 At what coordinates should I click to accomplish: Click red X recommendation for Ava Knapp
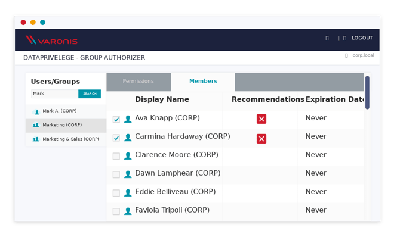click(261, 118)
